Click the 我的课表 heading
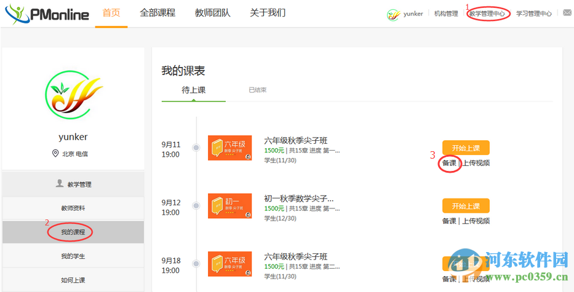Viewport: 574px width, 292px height. [x=183, y=71]
